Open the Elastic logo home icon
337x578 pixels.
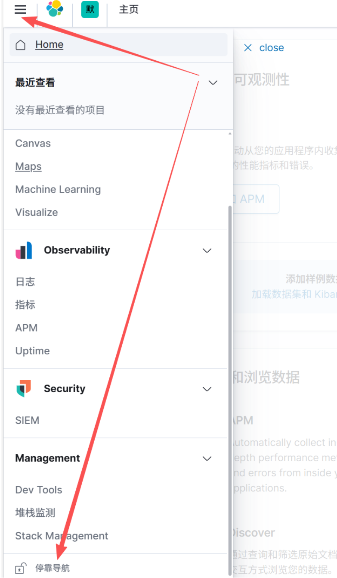coord(55,9)
